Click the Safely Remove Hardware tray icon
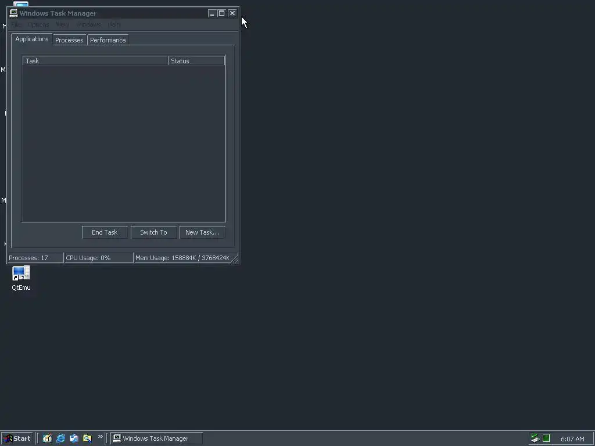The width and height of the screenshot is (595, 446). 535,438
